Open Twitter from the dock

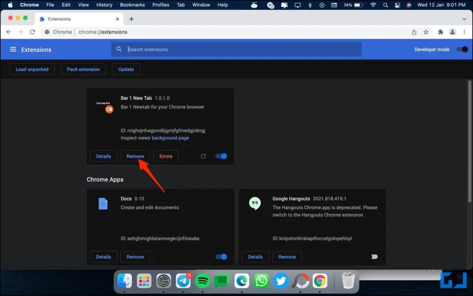coord(281,281)
